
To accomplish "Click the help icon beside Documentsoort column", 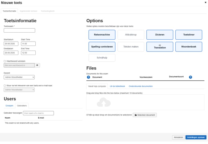I will (190, 77).
